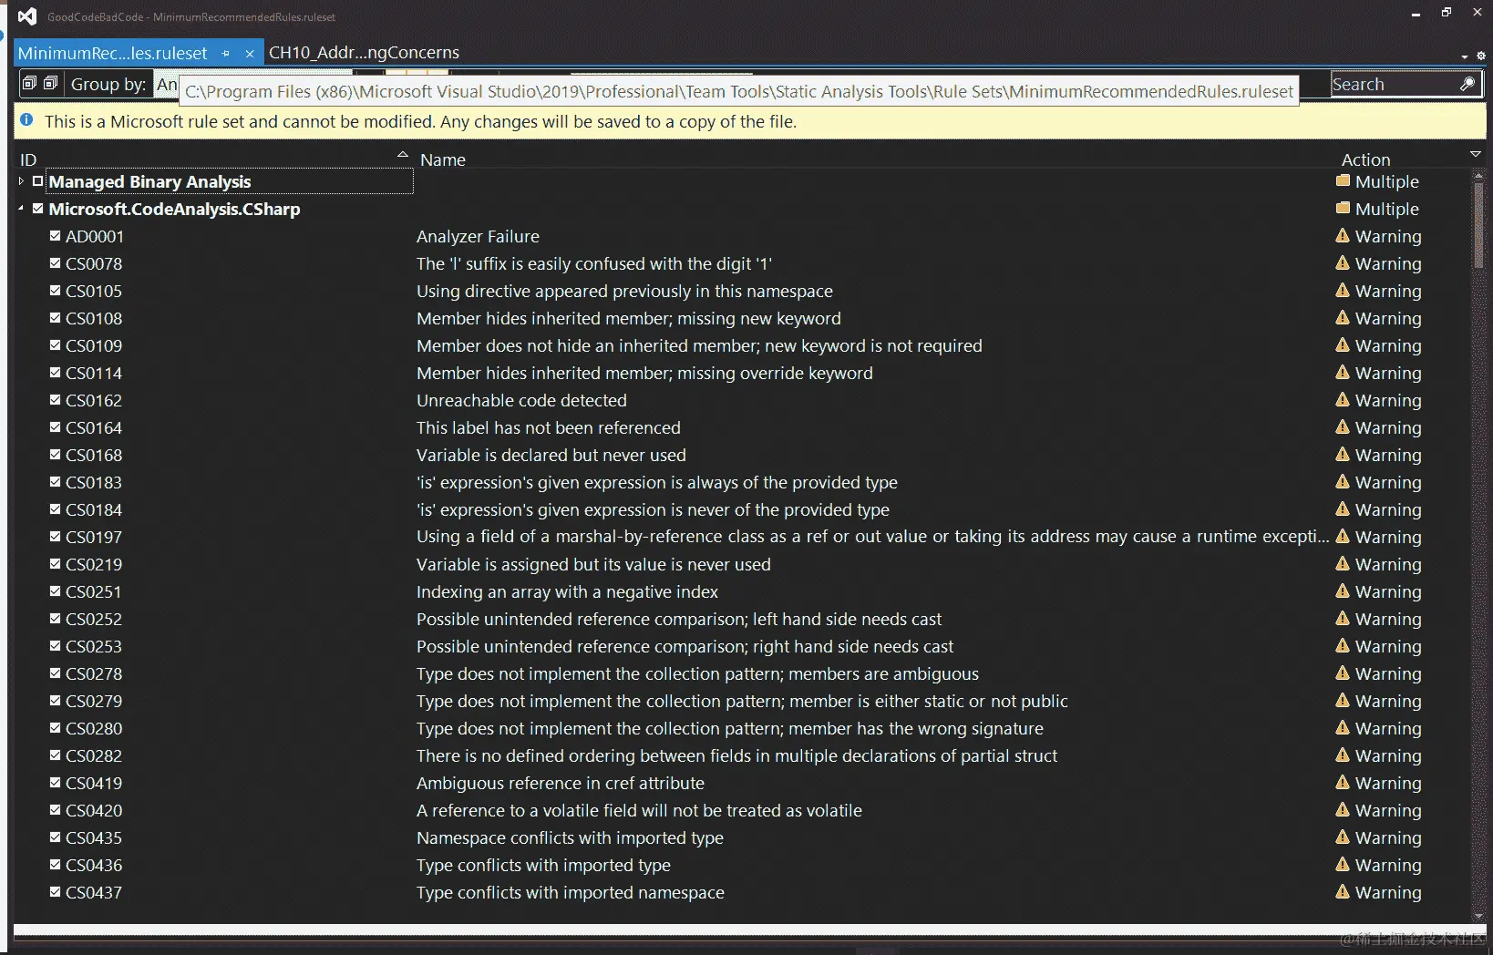
Task: Sort rules by the ID column header
Action: (x=28, y=159)
